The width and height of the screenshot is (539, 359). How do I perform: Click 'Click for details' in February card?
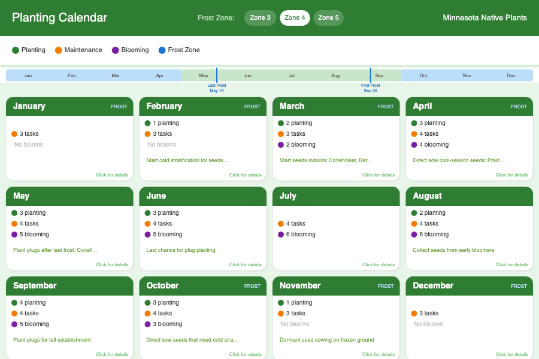[246, 175]
